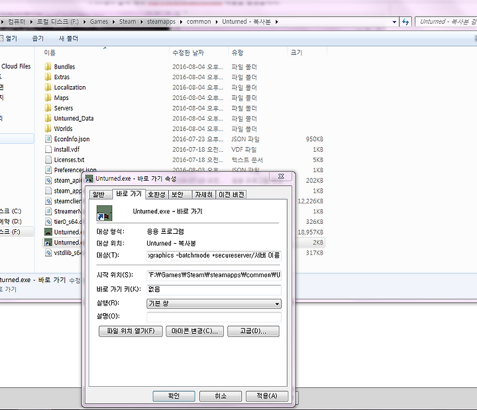Click the 취소 button
Image resolution: width=477 pixels, height=410 pixels.
pos(221,396)
